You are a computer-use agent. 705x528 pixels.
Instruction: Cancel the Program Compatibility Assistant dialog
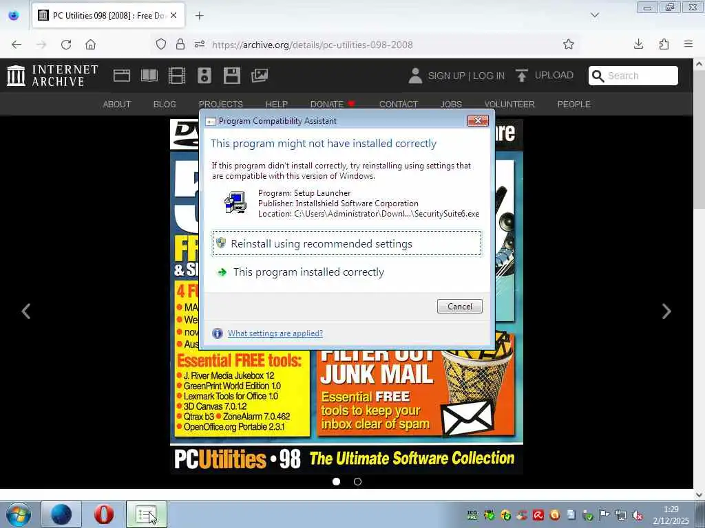click(x=459, y=306)
